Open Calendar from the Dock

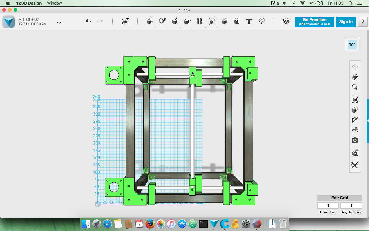tap(139, 224)
